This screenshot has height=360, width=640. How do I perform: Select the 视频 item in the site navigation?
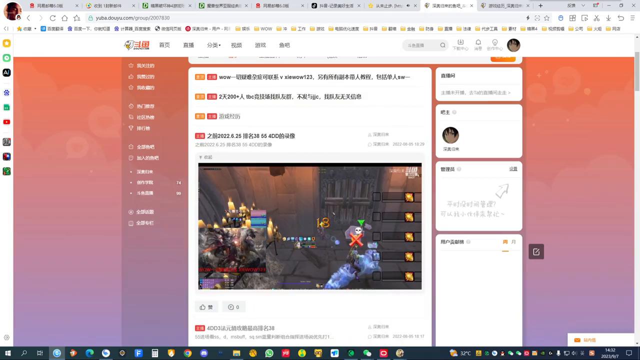tap(236, 45)
